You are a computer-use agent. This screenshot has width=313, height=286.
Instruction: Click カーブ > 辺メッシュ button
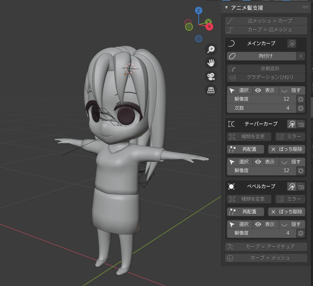click(266, 30)
